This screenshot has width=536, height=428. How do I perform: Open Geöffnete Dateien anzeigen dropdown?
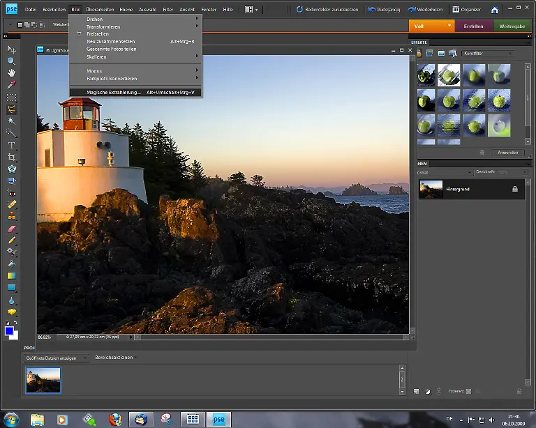coord(56,357)
